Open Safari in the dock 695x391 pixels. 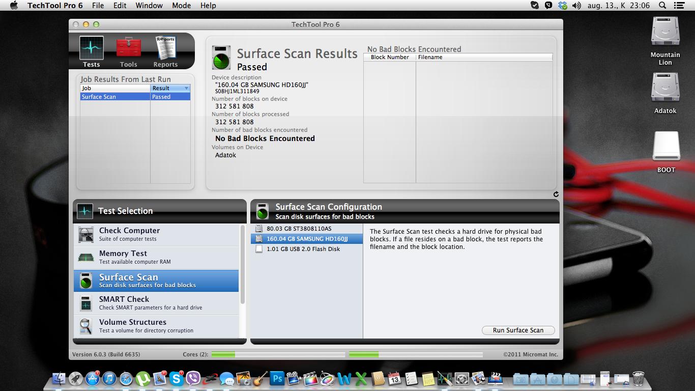(x=126, y=379)
